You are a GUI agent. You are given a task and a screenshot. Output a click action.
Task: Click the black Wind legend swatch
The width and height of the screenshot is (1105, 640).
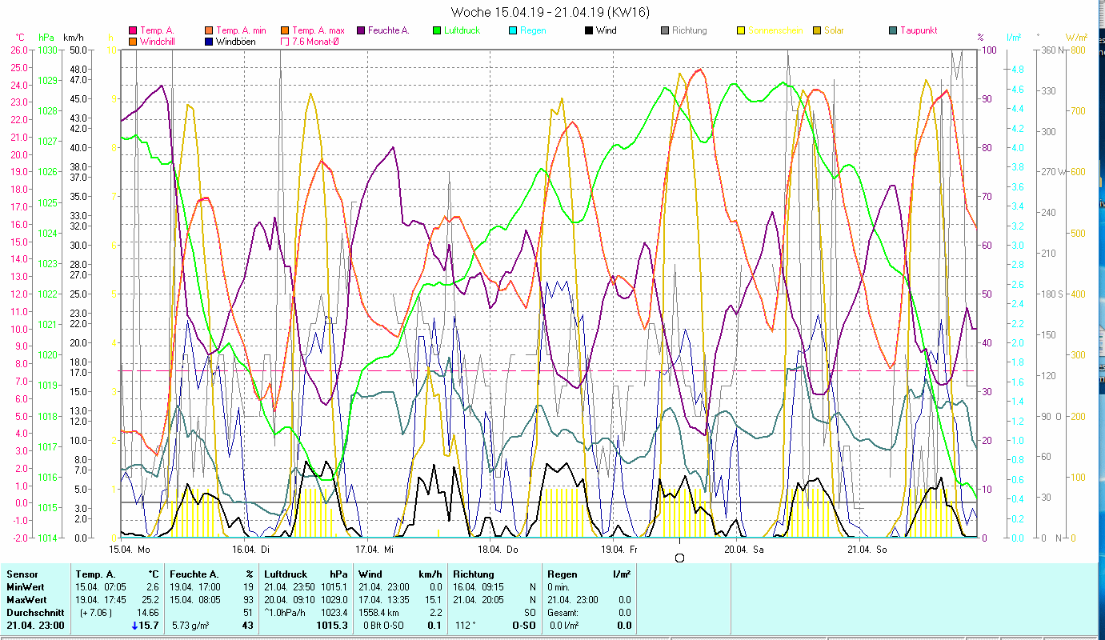pos(589,30)
